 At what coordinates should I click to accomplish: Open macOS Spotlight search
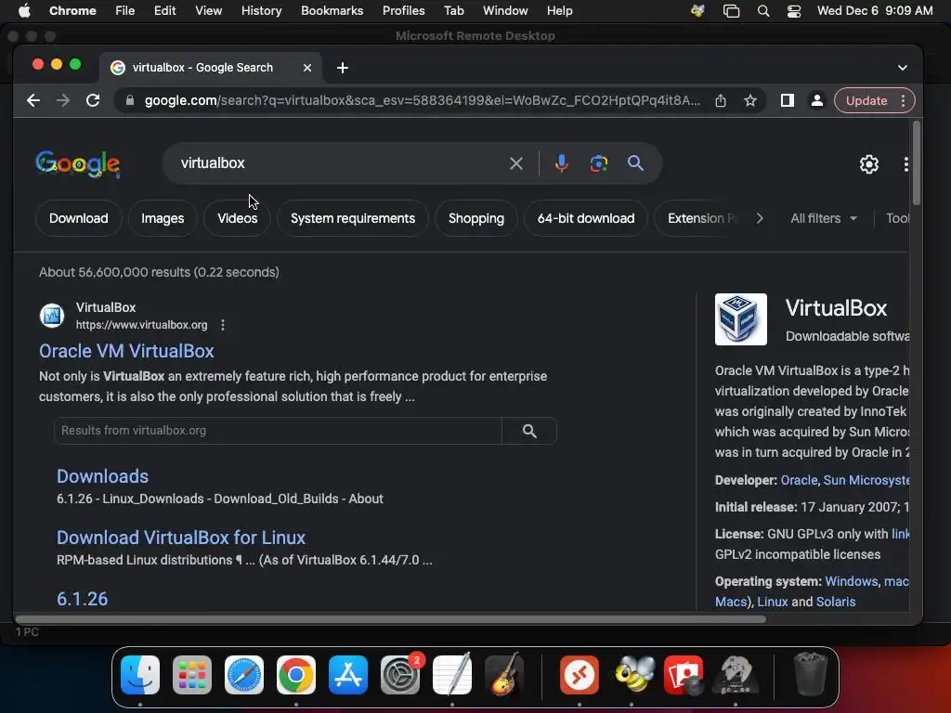click(763, 11)
